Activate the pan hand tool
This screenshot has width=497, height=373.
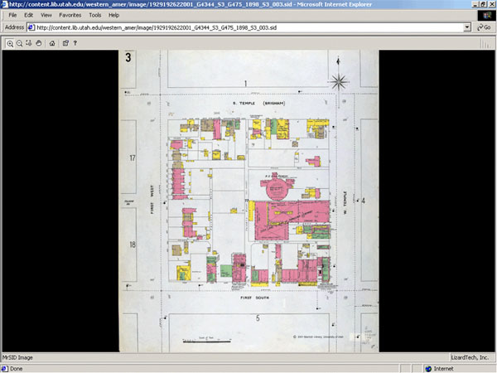pos(38,42)
